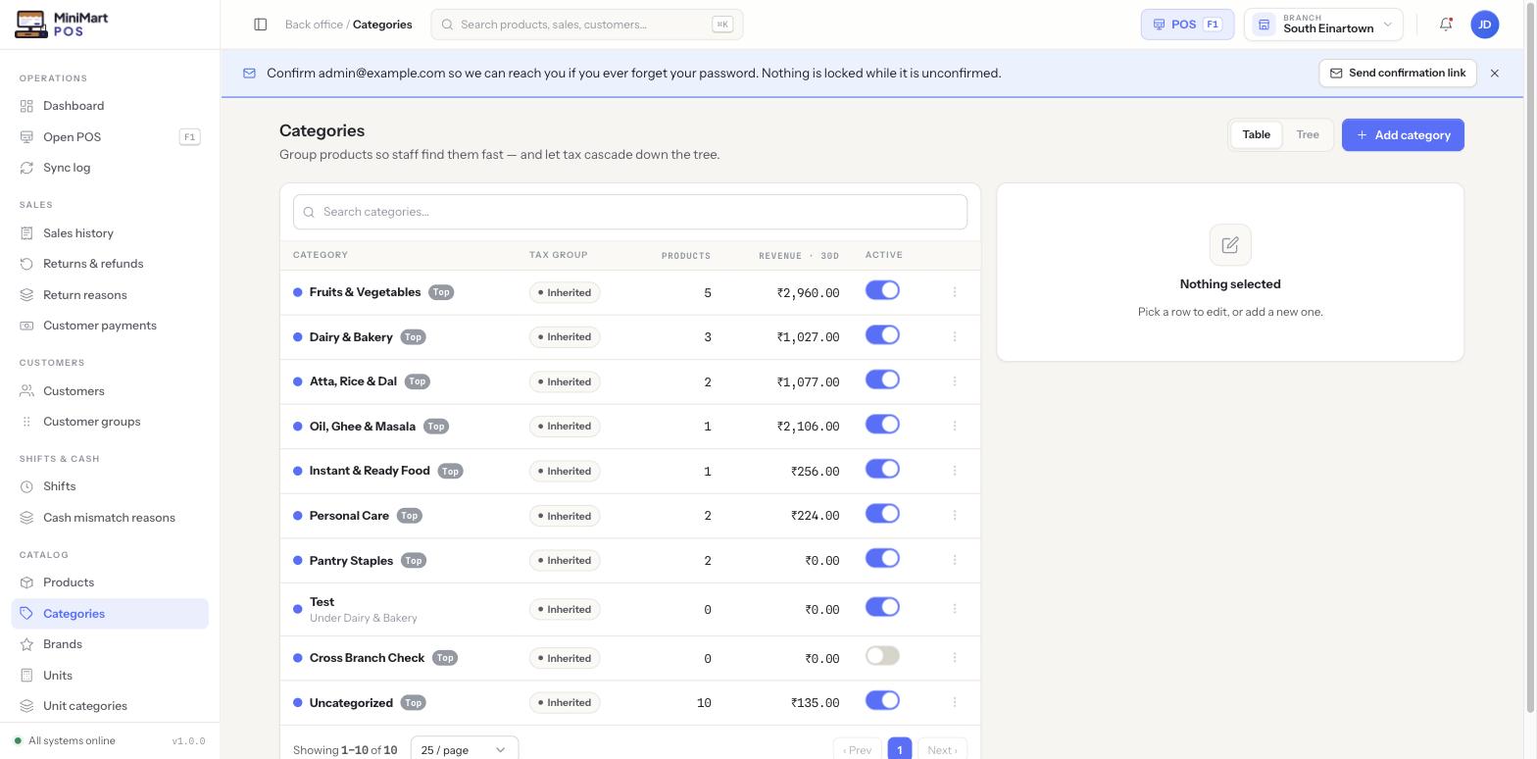This screenshot has height=759, width=1537.
Task: Open row actions for the Test category
Action: (955, 609)
